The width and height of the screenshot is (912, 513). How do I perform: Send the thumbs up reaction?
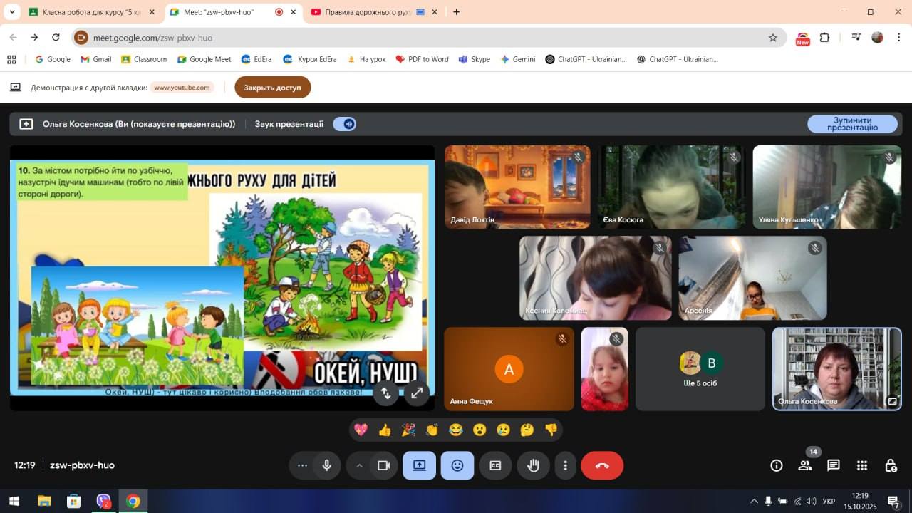tap(385, 430)
